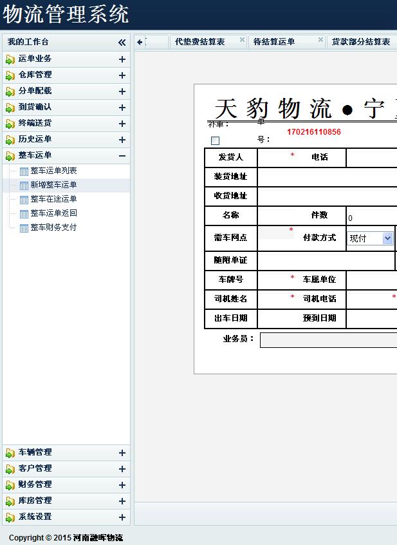Collapse the 我的工作台 sidebar panel
The width and height of the screenshot is (397, 545).
pyautogui.click(x=122, y=43)
